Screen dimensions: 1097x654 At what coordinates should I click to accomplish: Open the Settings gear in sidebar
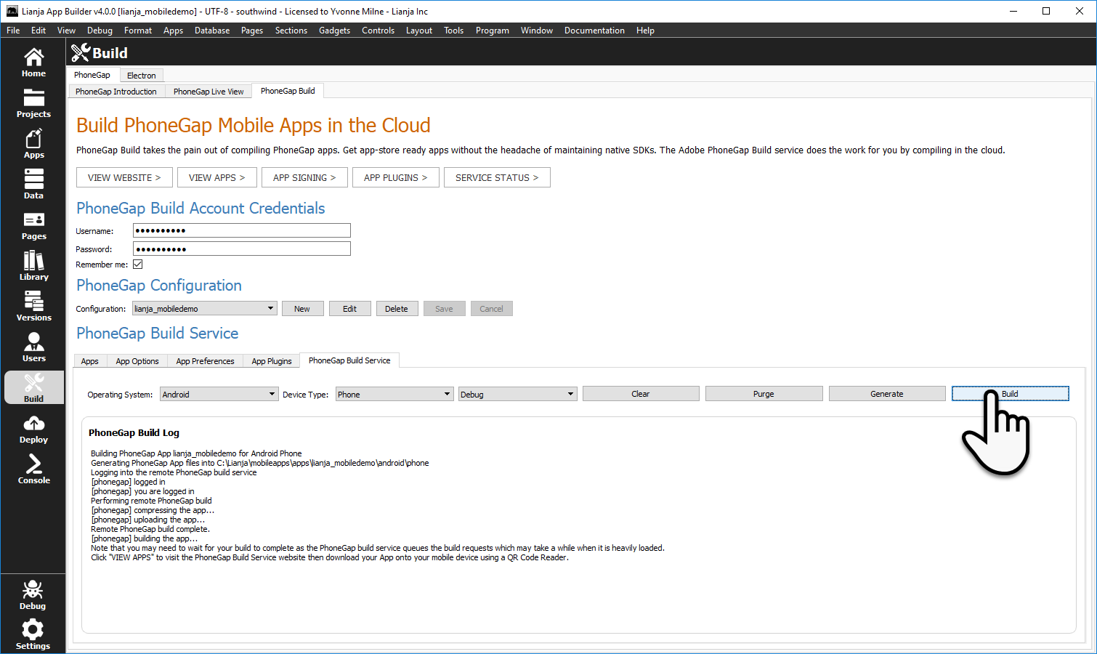tap(33, 634)
